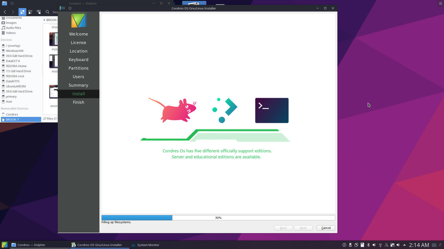Open the first volume tray icon beside Bluetooth
Screen dimensions: 444x249
tap(374, 245)
